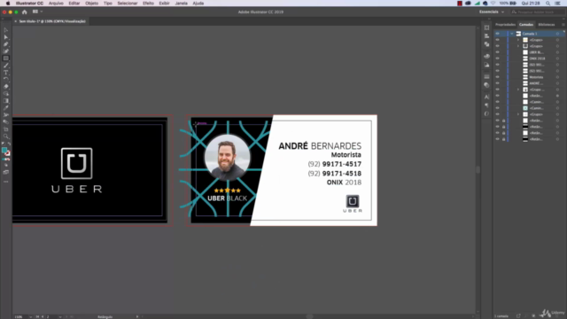
Task: Click target circle of Camada 1 layer
Action: click(557, 34)
